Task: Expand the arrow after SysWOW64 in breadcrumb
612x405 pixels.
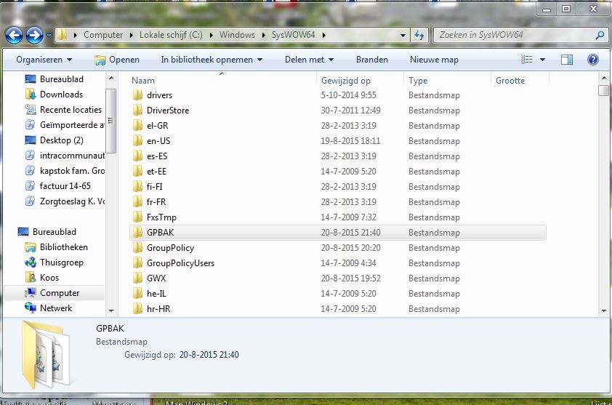Action: (x=323, y=35)
